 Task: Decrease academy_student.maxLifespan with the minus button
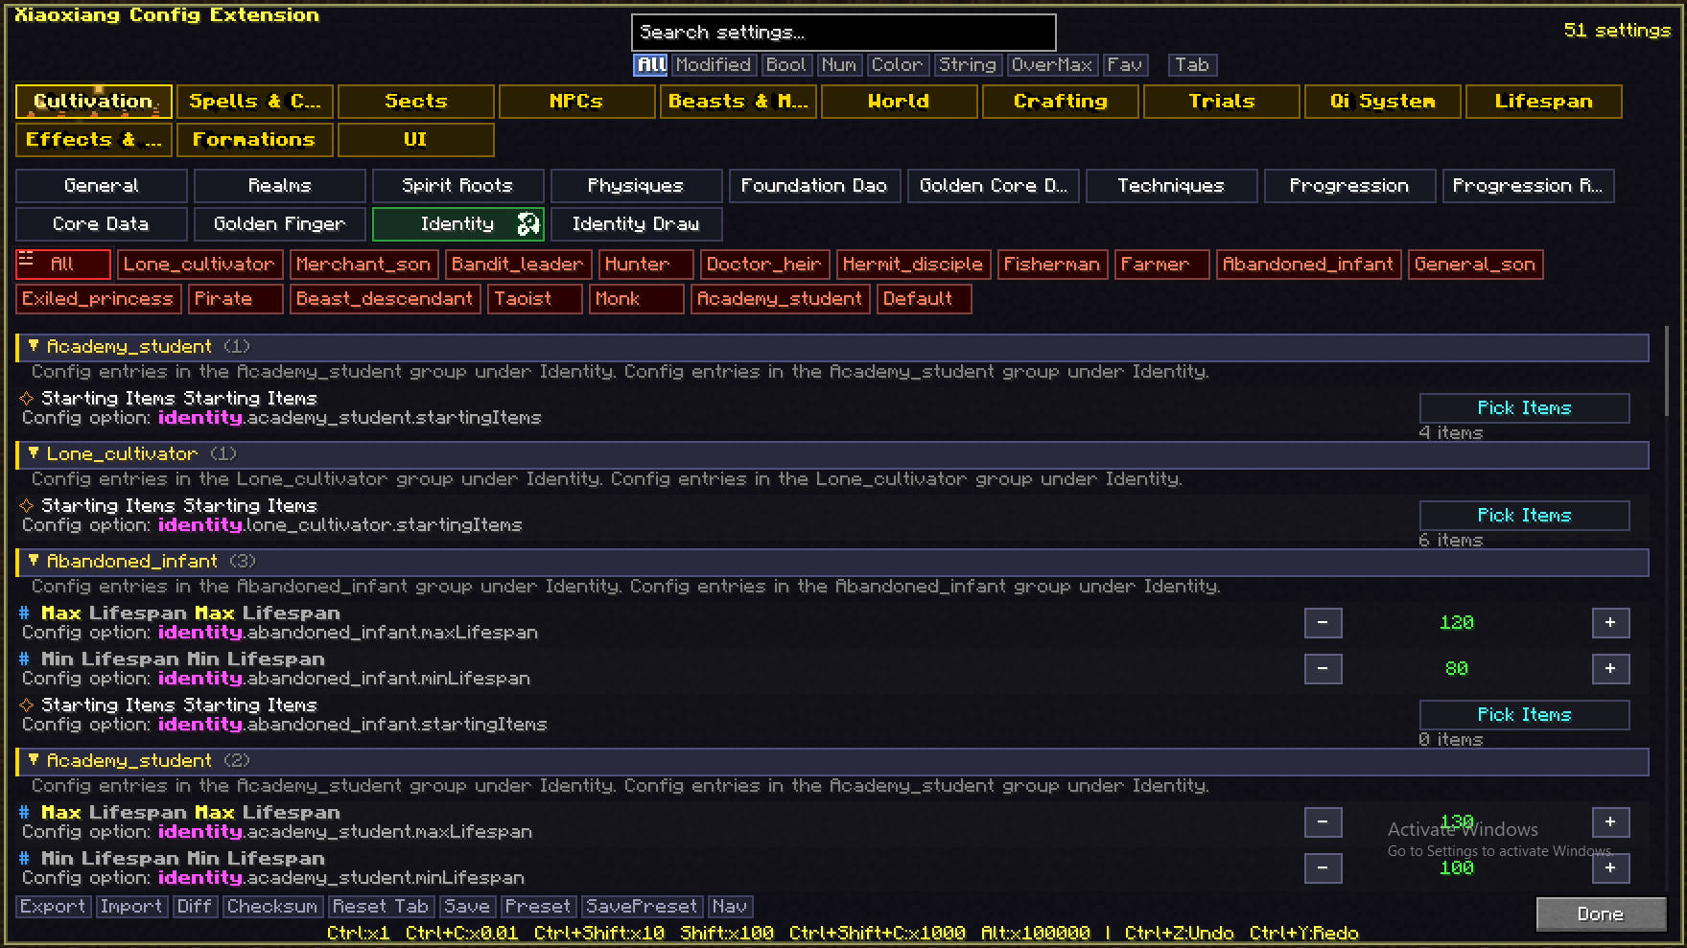pyautogui.click(x=1323, y=821)
